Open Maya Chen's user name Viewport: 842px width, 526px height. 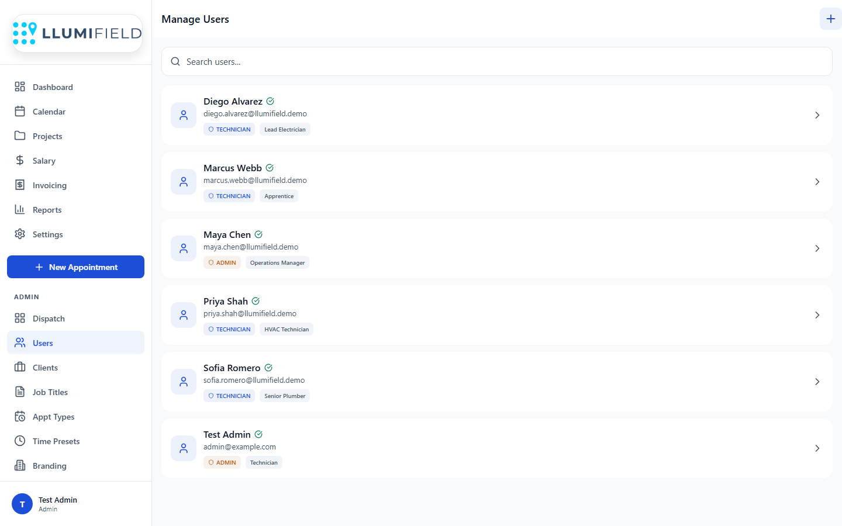pos(227,235)
